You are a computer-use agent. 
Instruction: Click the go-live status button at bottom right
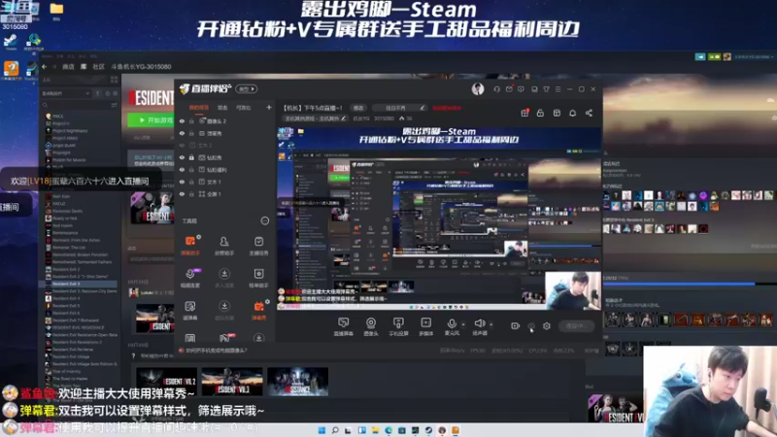[x=577, y=326]
